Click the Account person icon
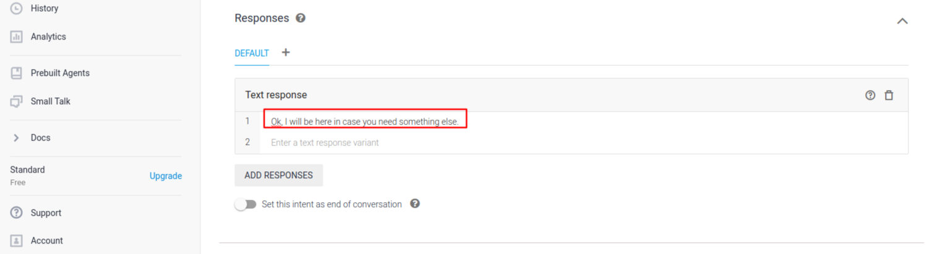 click(x=17, y=240)
